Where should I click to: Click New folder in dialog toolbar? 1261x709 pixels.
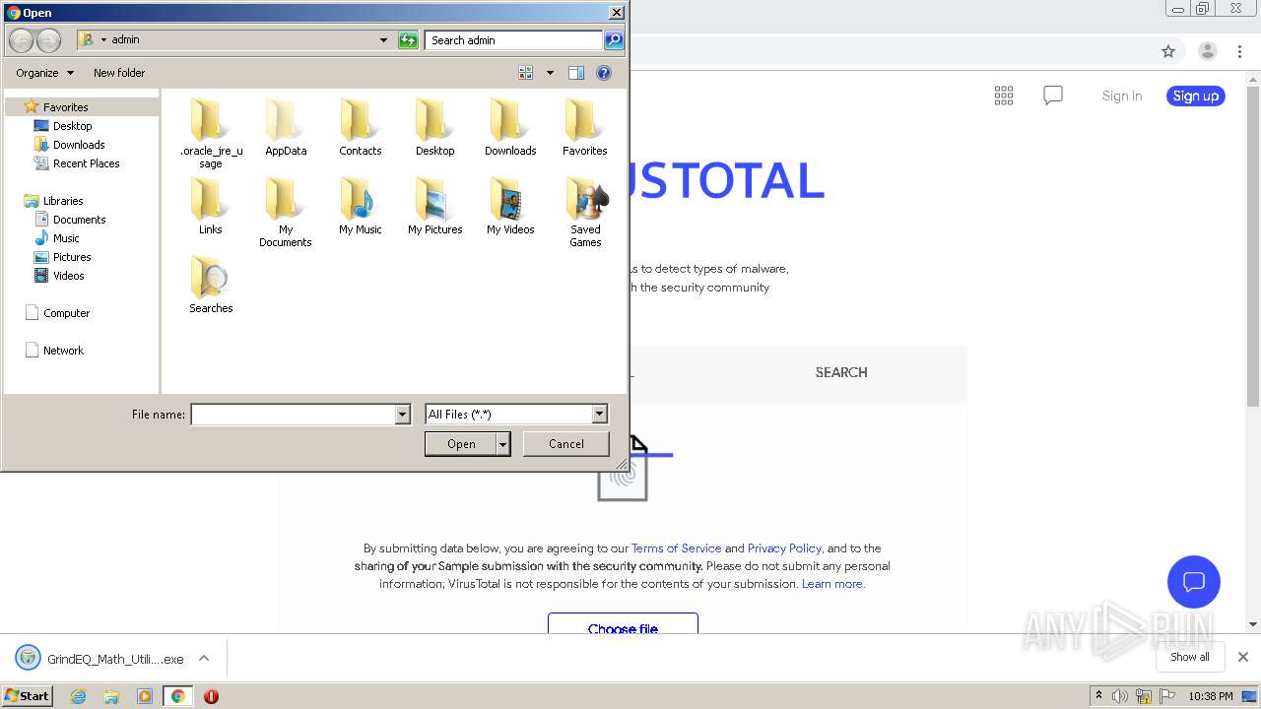119,73
